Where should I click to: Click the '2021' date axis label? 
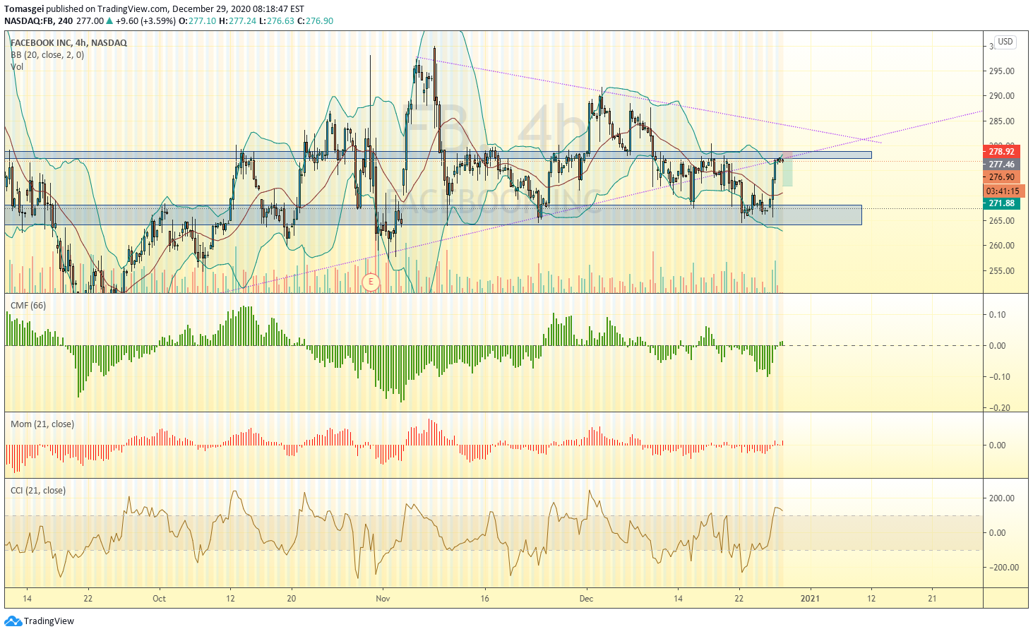pyautogui.click(x=810, y=599)
